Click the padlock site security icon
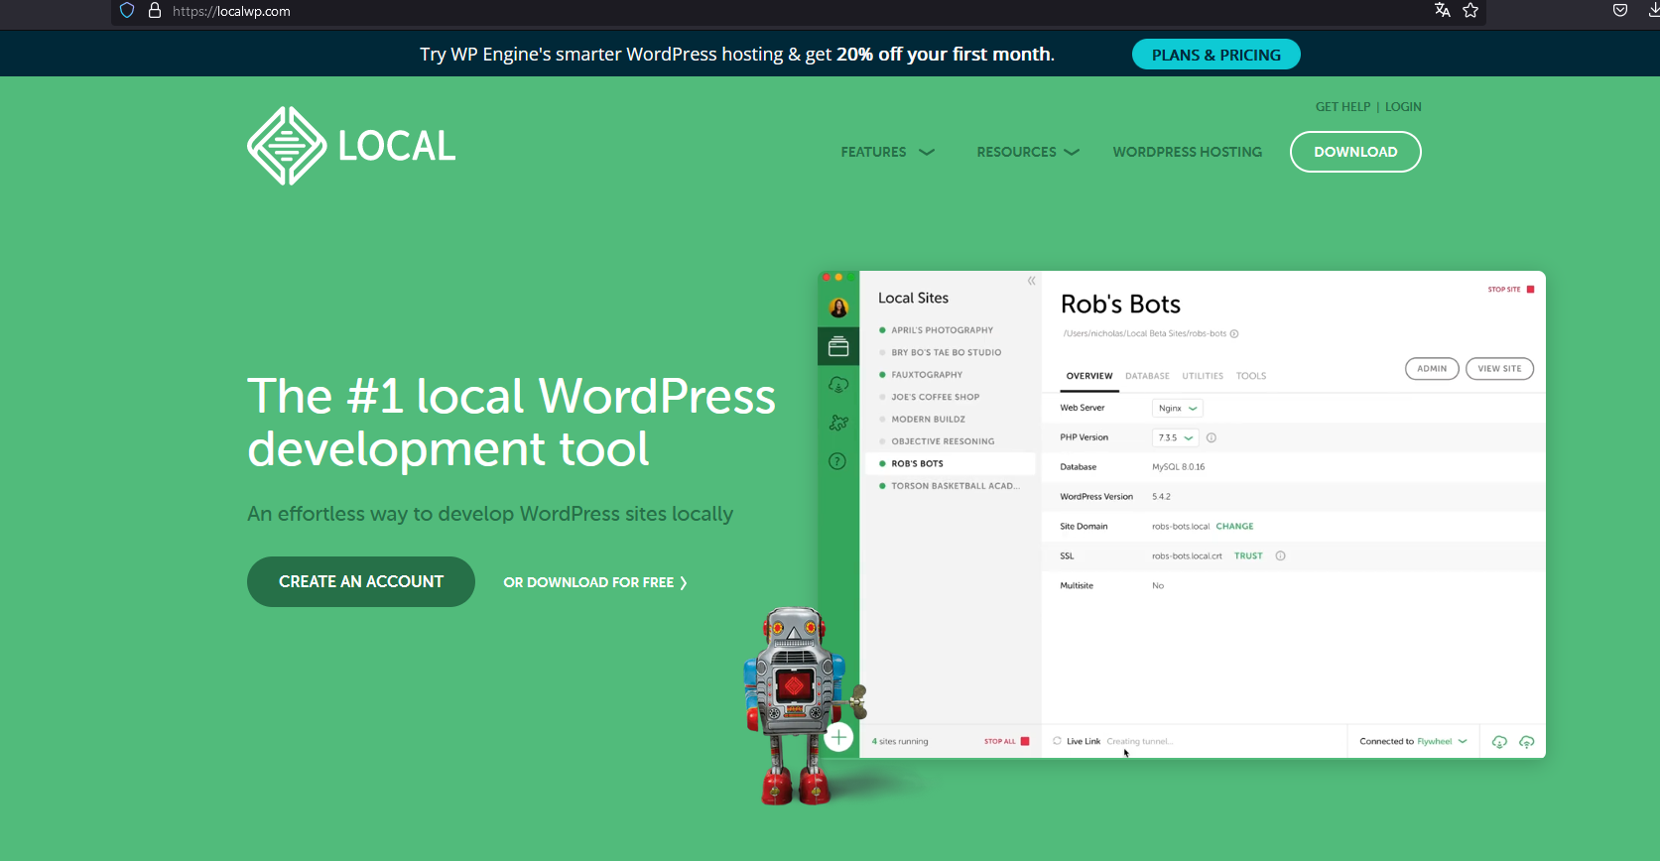The height and width of the screenshot is (861, 1660). coord(155,11)
